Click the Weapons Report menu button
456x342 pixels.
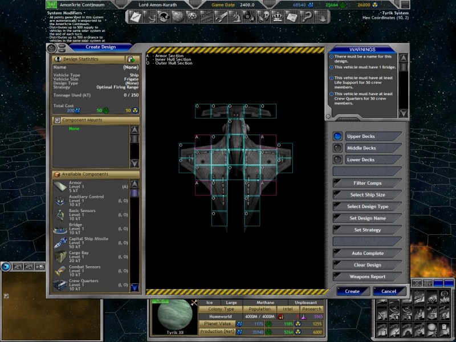coord(367,276)
